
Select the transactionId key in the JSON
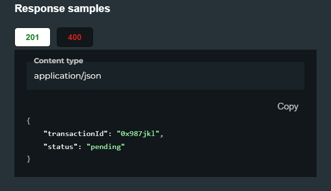click(76, 134)
